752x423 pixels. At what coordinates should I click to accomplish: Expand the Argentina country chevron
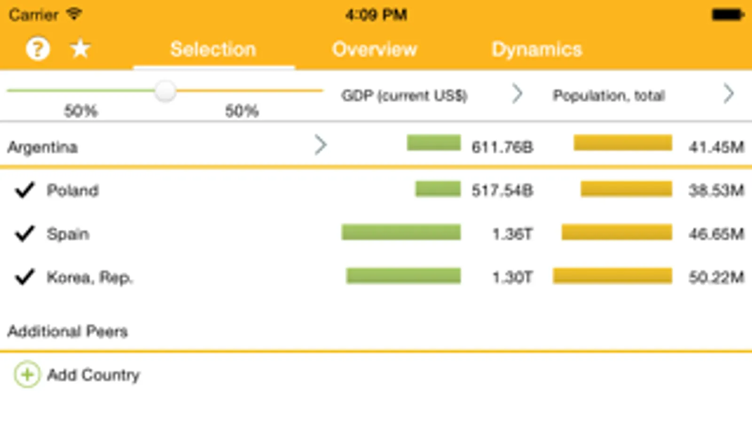tap(321, 145)
